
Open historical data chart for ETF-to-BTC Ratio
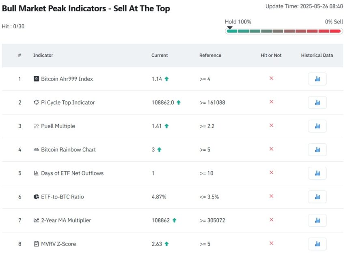(x=317, y=197)
